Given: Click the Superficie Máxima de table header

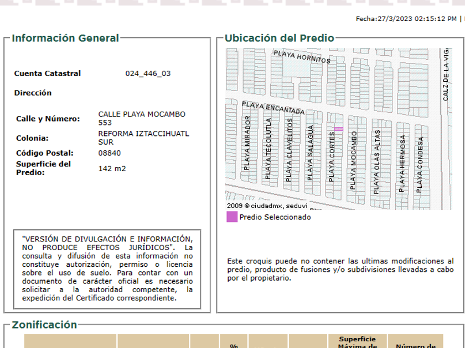Looking at the screenshot, I should (x=358, y=341).
